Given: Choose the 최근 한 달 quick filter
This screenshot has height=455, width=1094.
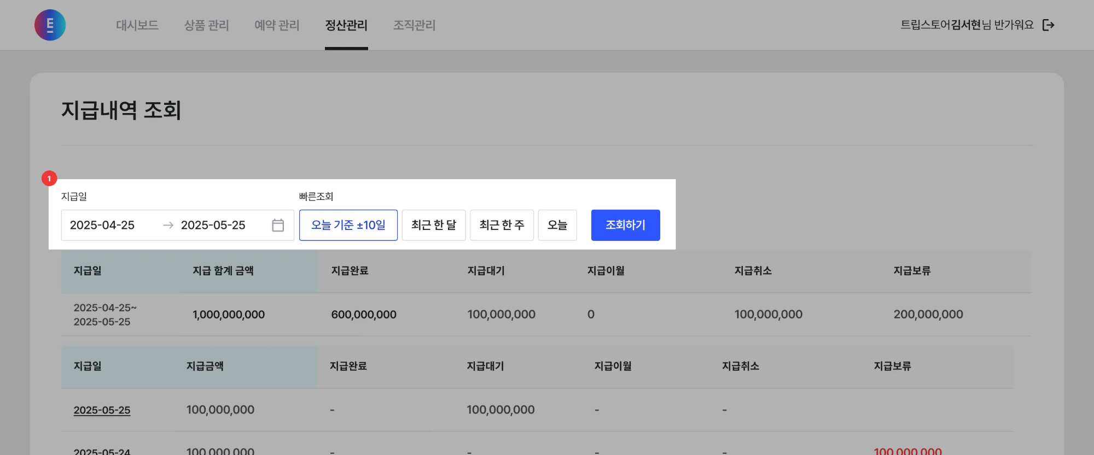Looking at the screenshot, I should (x=434, y=225).
